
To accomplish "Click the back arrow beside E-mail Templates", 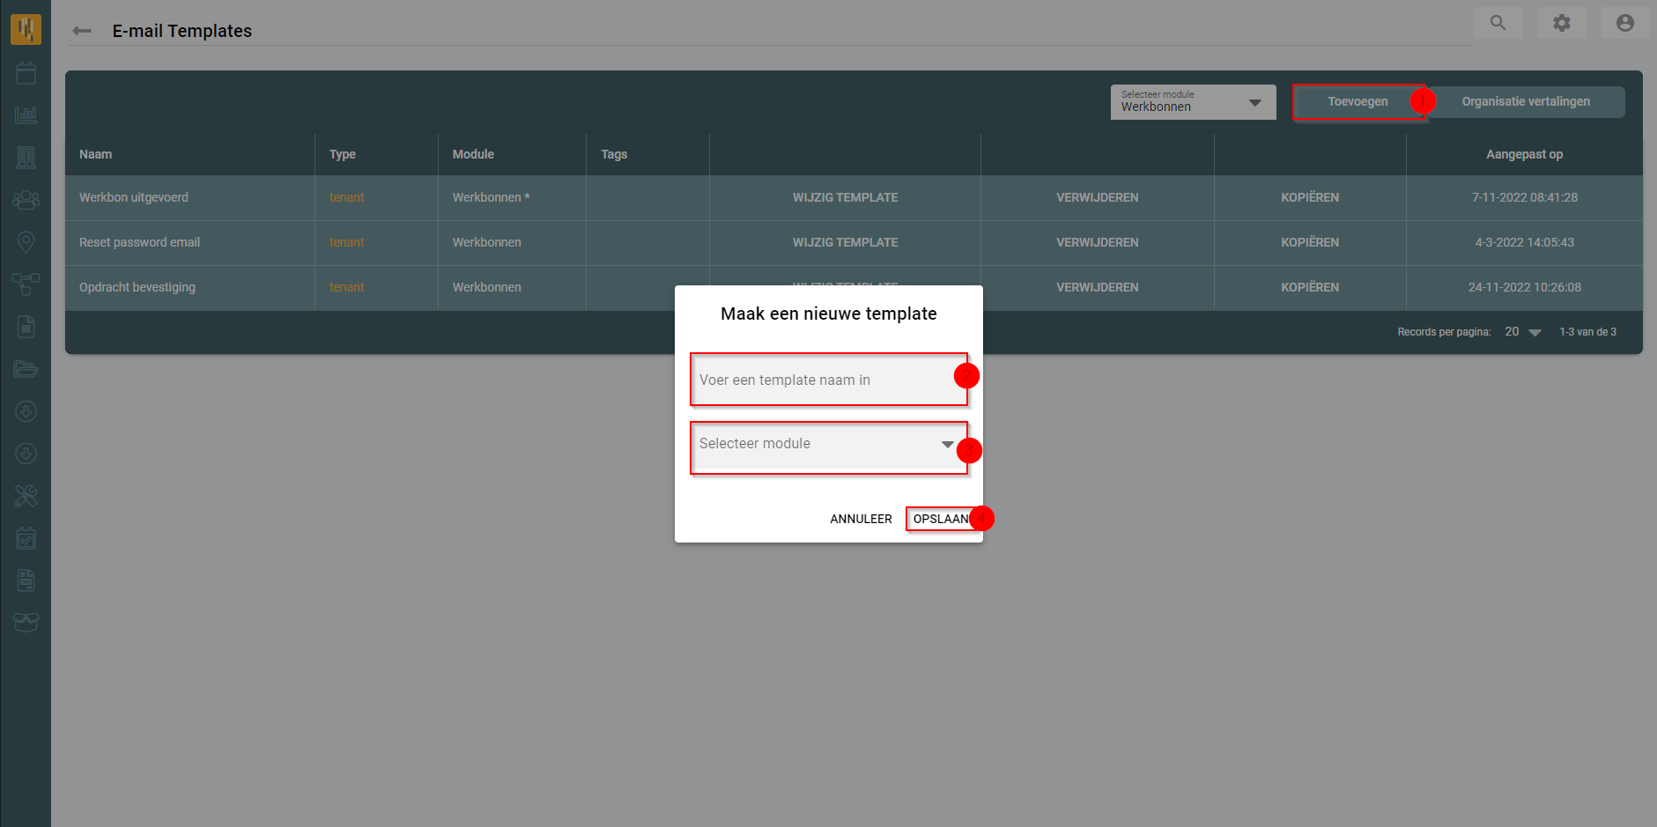I will coord(82,31).
